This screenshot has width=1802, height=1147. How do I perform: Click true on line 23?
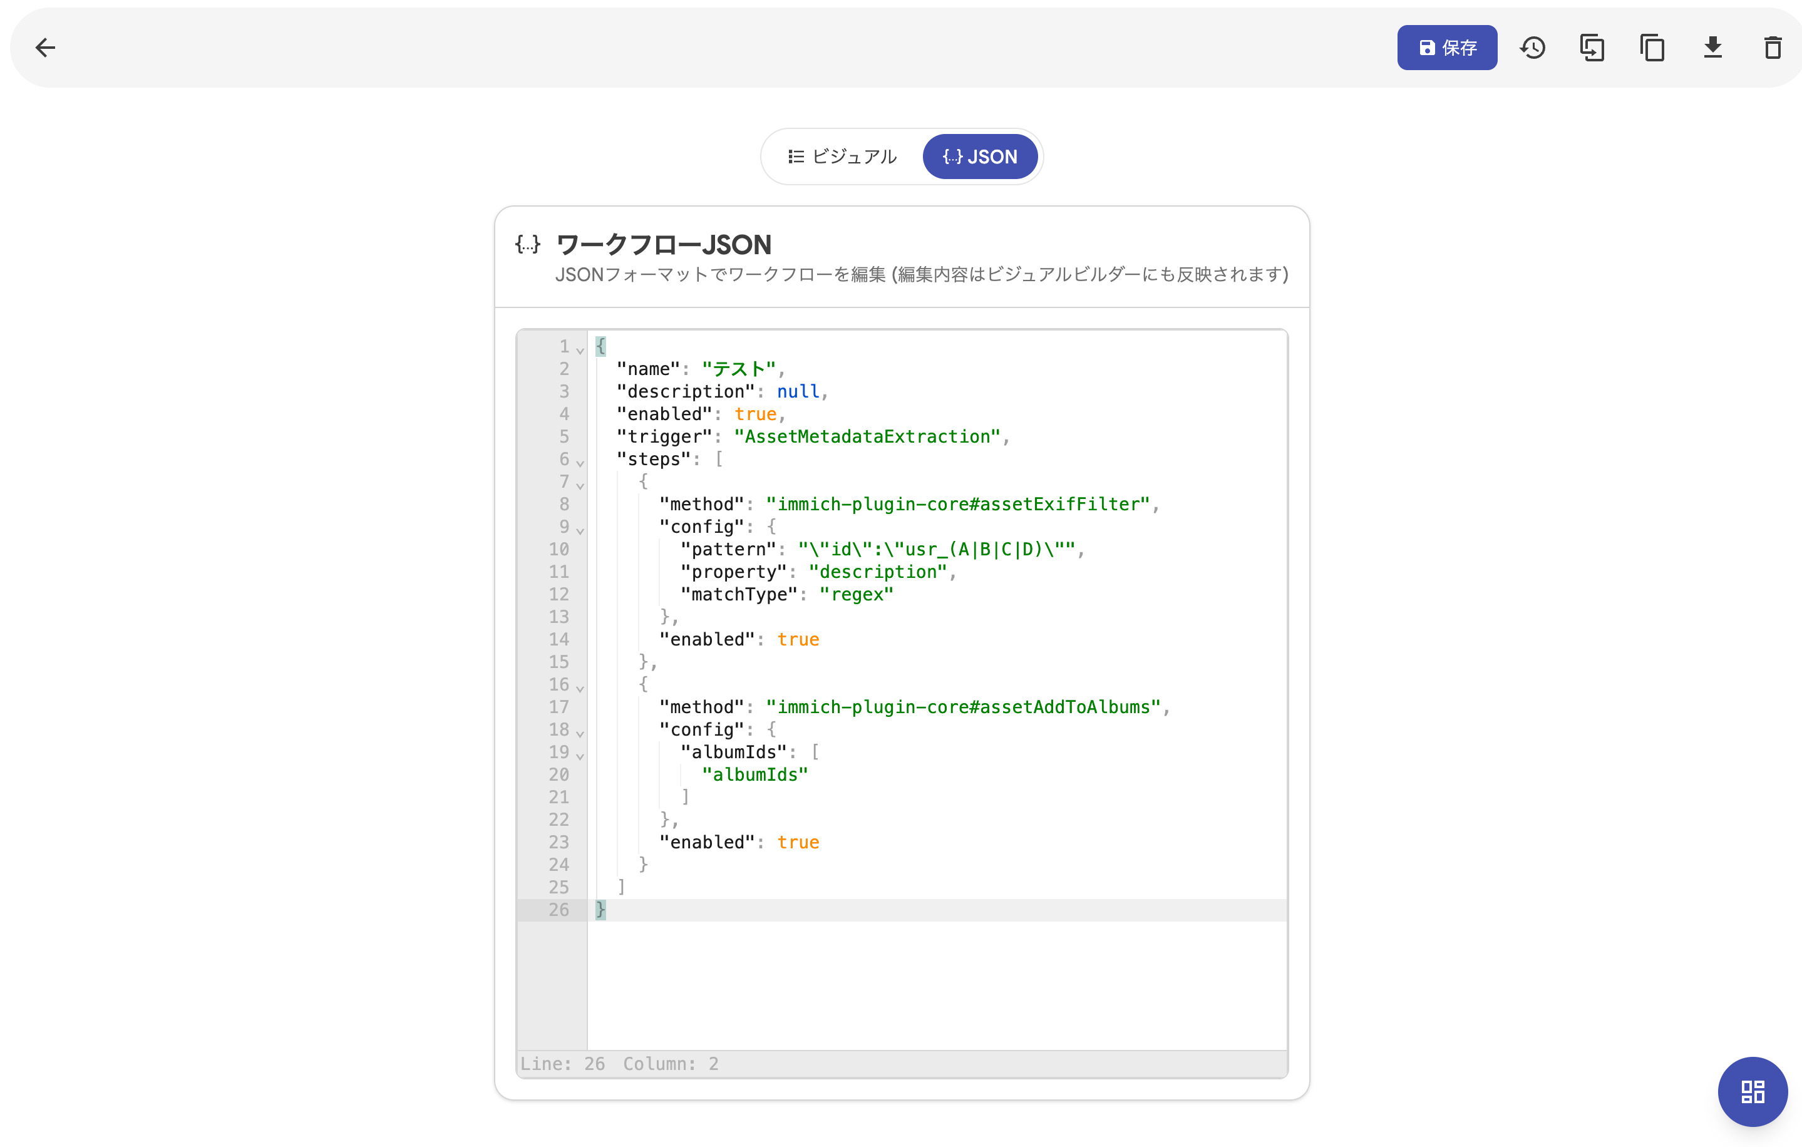pyautogui.click(x=798, y=843)
